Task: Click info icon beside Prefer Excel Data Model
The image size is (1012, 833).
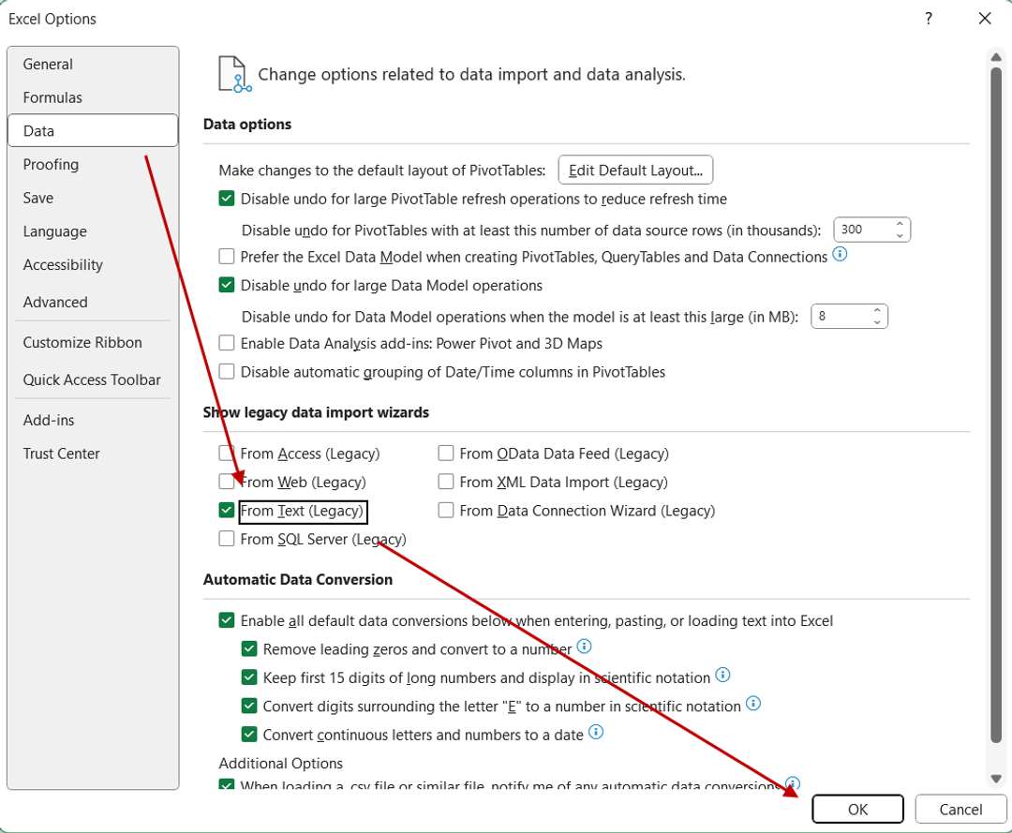Action: tap(841, 254)
